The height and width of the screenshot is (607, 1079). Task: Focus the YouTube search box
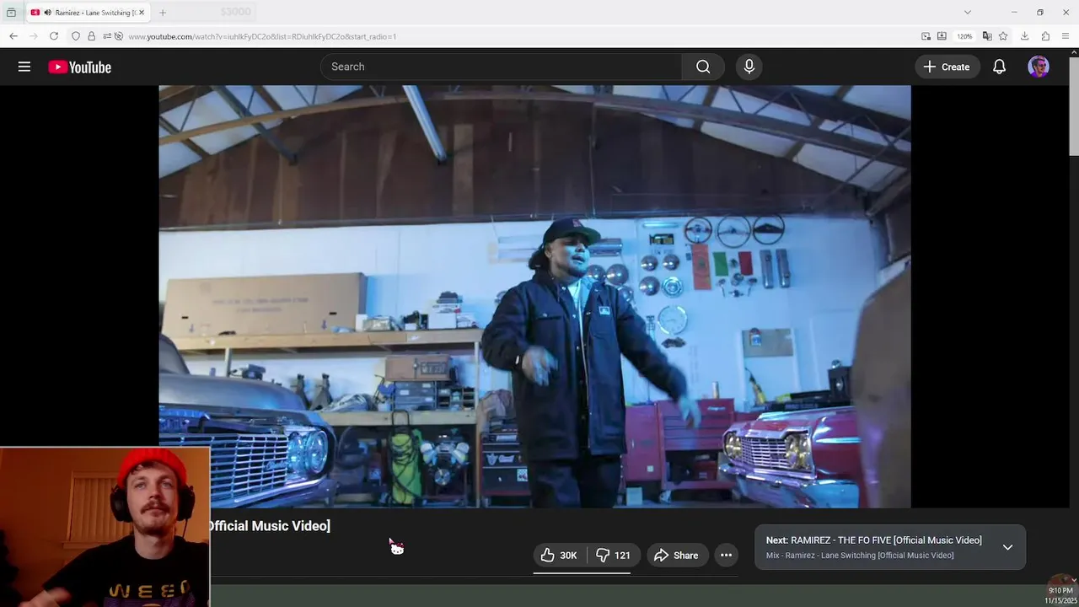pyautogui.click(x=501, y=67)
